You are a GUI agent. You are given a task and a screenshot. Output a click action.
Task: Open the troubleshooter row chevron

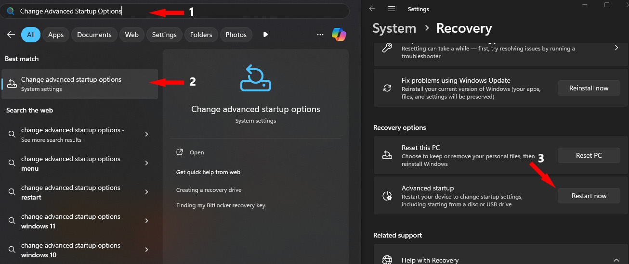tap(616, 48)
